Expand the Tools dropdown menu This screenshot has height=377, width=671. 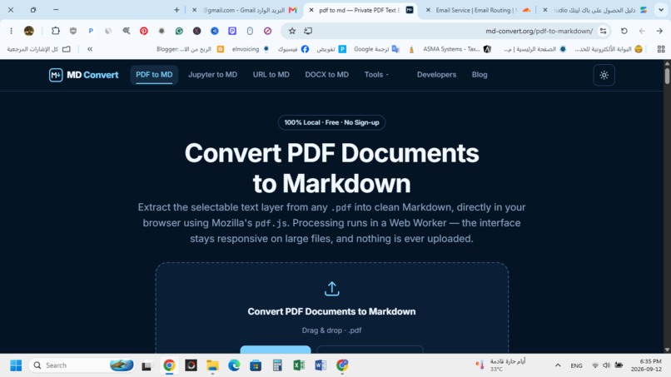(x=376, y=75)
